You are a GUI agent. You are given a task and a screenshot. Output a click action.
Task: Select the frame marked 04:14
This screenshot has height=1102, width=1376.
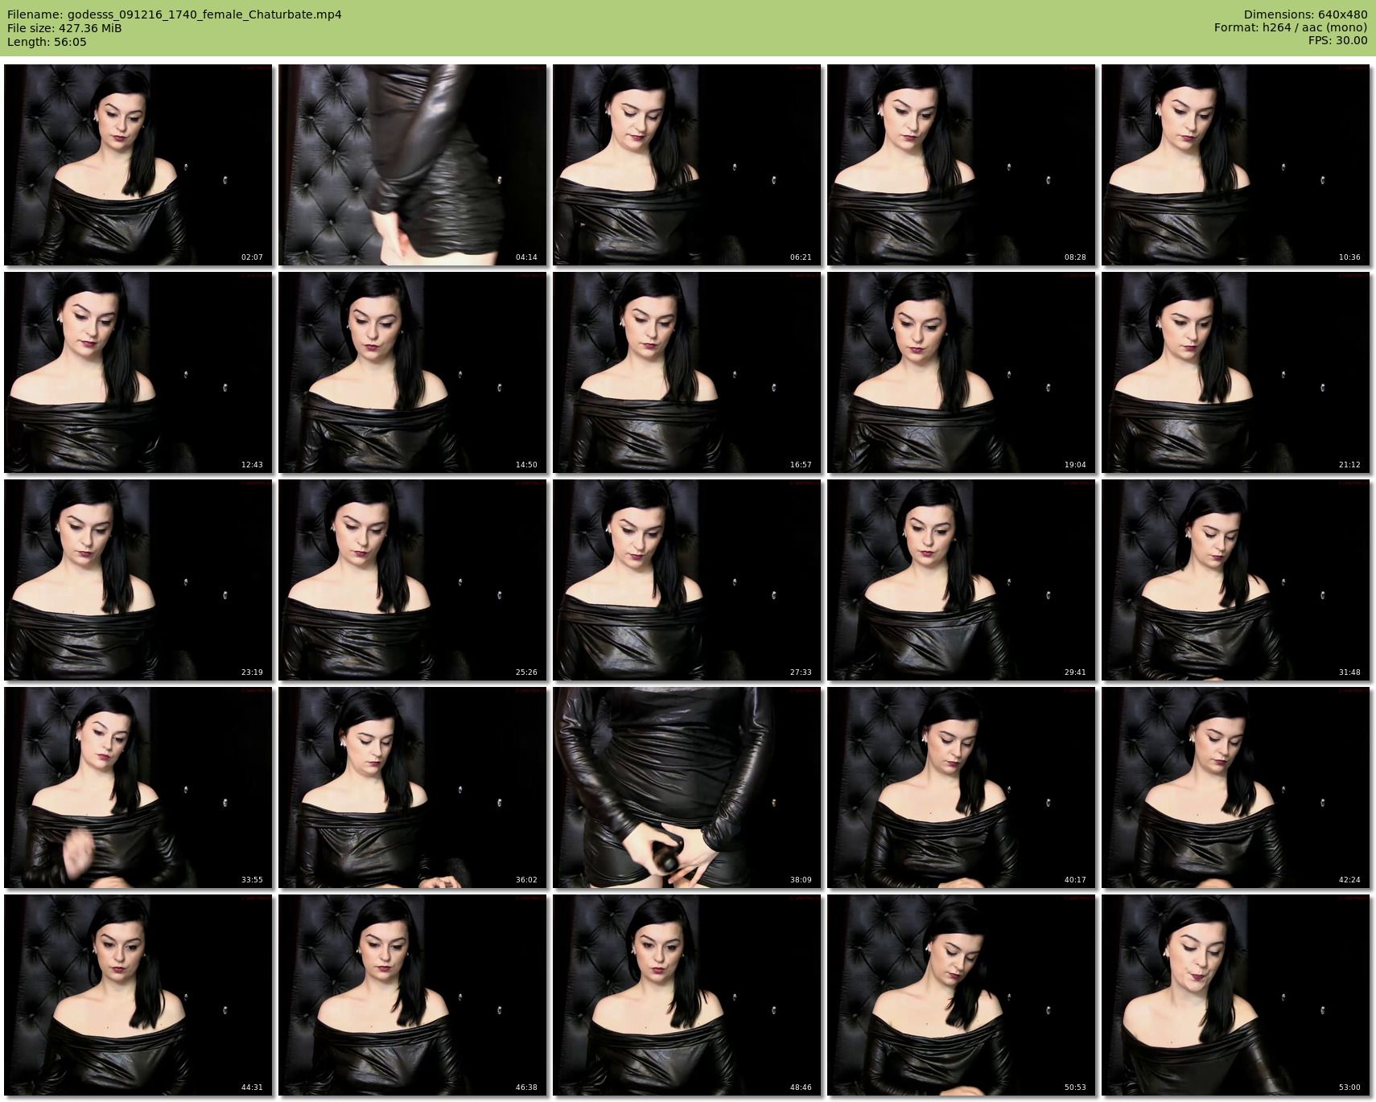pyautogui.click(x=412, y=165)
